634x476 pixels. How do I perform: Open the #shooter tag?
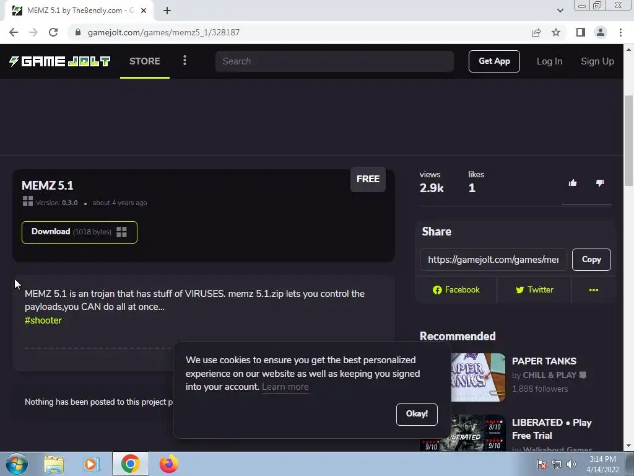(43, 320)
